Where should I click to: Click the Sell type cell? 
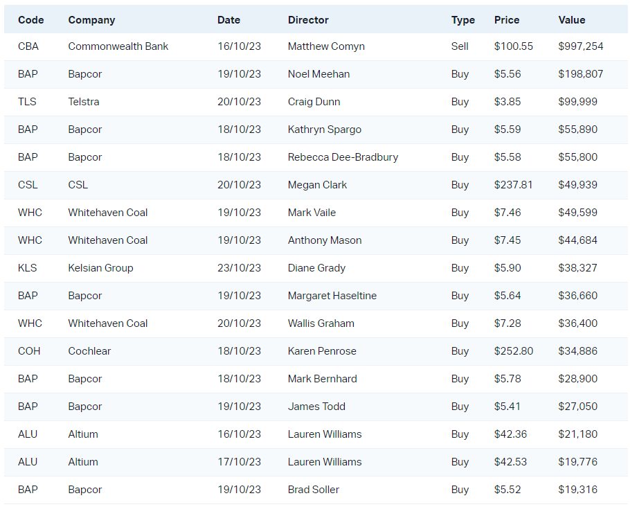click(460, 46)
